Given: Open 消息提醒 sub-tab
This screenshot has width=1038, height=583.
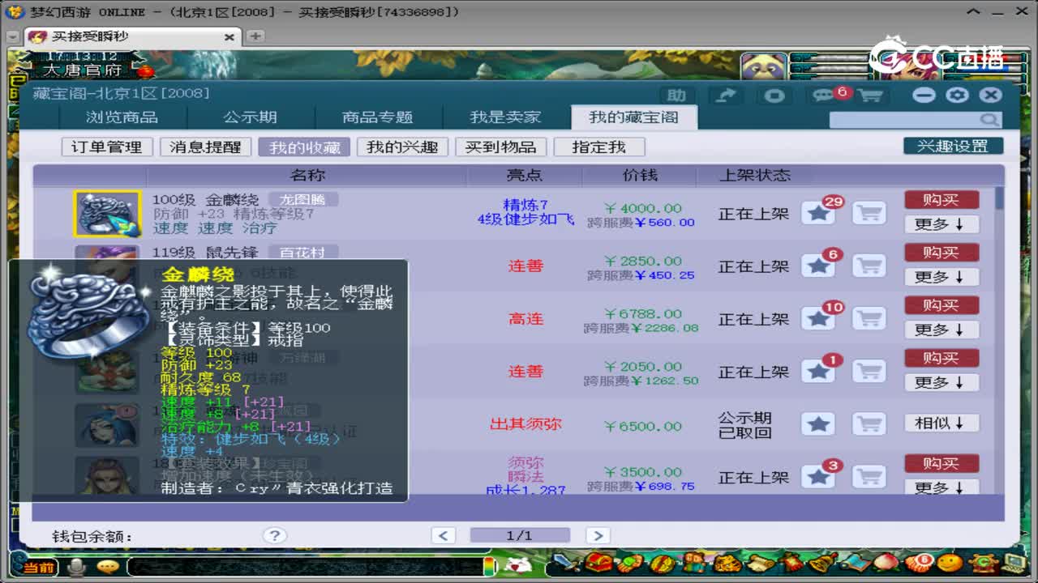Looking at the screenshot, I should [x=204, y=147].
